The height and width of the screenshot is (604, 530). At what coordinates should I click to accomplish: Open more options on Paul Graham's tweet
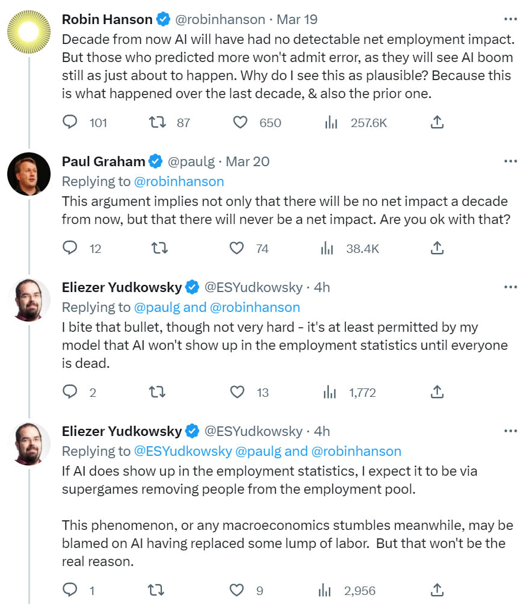pos(510,161)
